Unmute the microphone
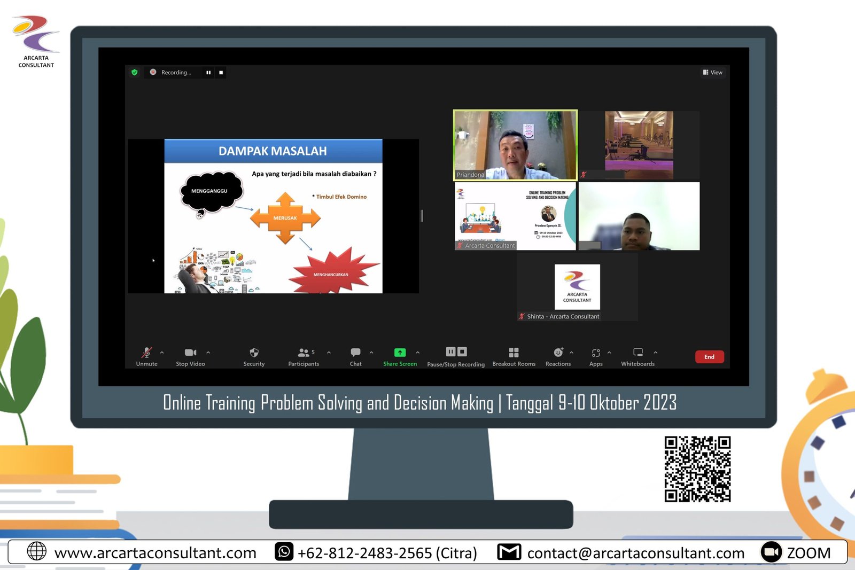The image size is (855, 570). [146, 353]
